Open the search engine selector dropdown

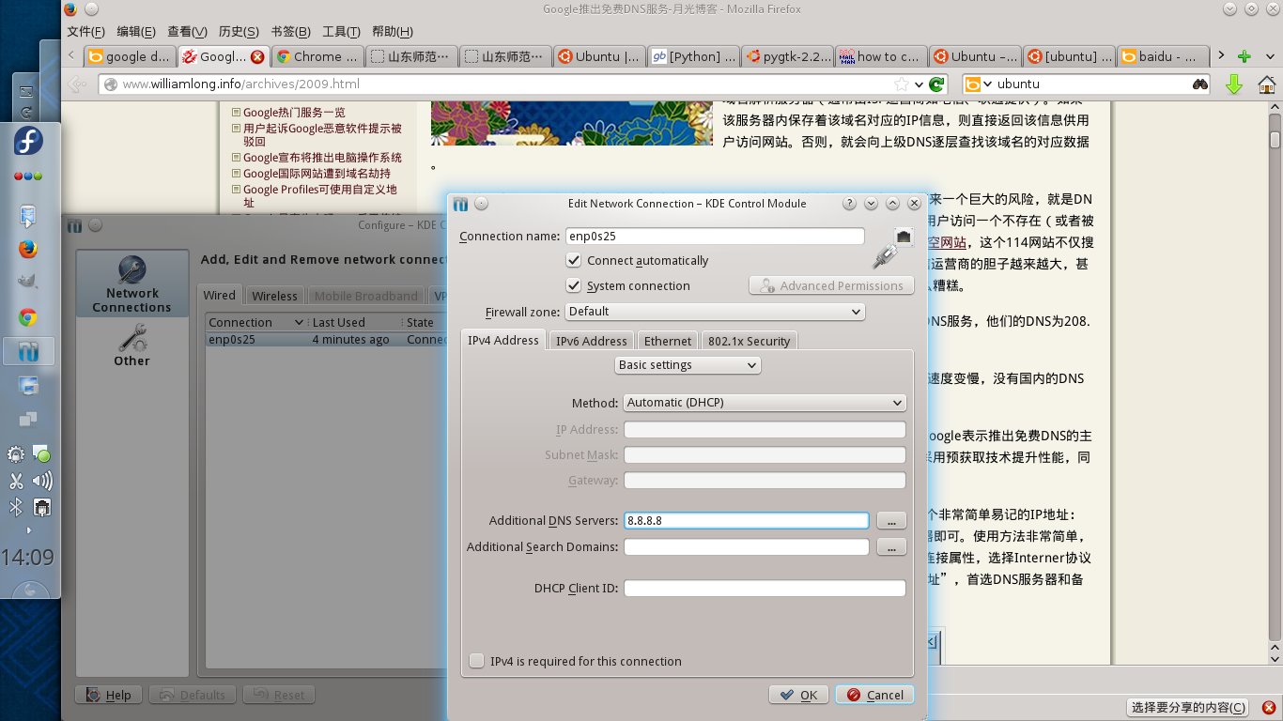coord(979,84)
